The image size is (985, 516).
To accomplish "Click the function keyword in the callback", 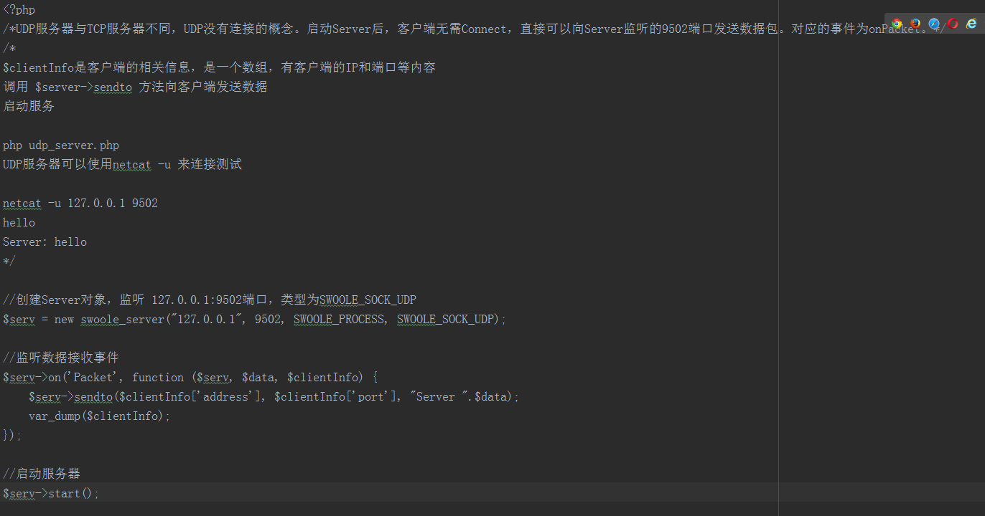I will 158,378.
